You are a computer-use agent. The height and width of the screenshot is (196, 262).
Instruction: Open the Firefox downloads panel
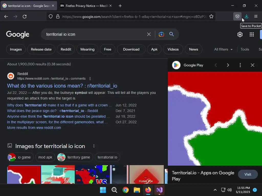pyautogui.click(x=246, y=16)
